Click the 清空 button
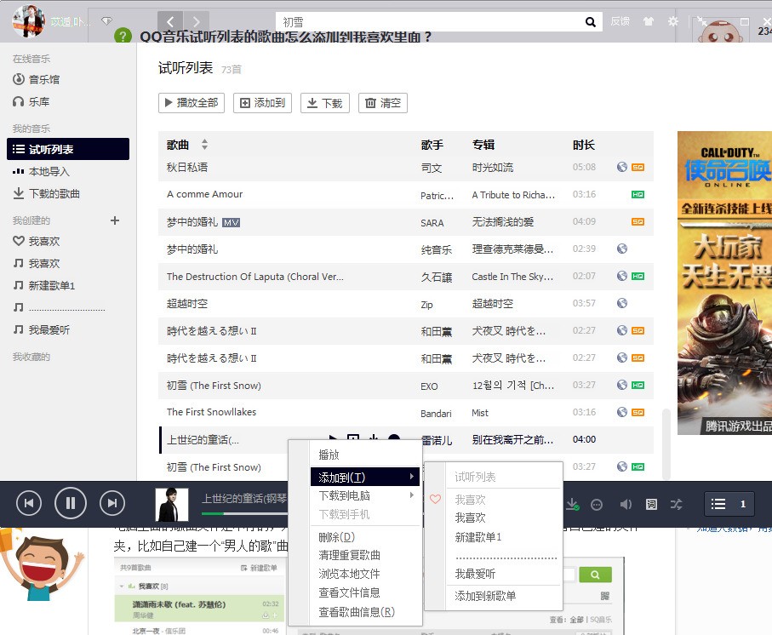The width and height of the screenshot is (772, 635). (383, 103)
